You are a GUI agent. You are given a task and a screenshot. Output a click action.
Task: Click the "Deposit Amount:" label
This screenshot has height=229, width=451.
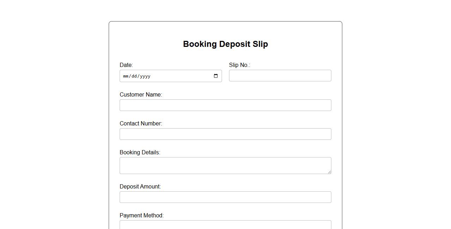[x=140, y=187]
